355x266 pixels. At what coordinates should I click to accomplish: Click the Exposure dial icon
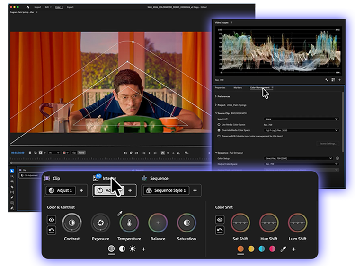pyautogui.click(x=100, y=223)
